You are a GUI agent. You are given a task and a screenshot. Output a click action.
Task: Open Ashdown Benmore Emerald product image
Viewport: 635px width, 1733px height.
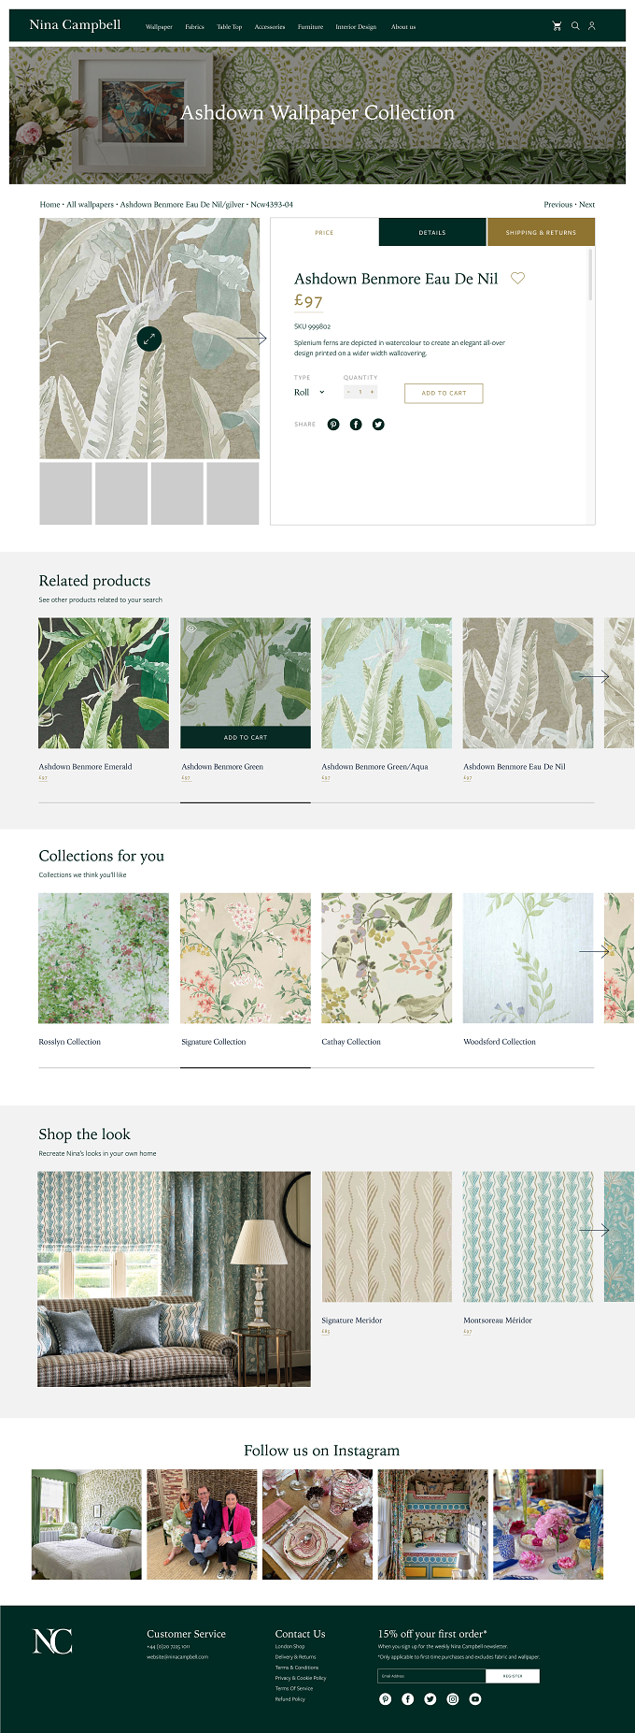pos(104,683)
